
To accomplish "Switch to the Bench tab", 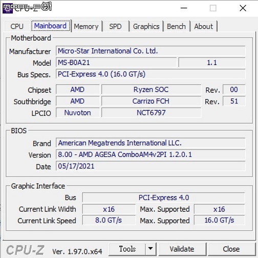I will tap(176, 27).
